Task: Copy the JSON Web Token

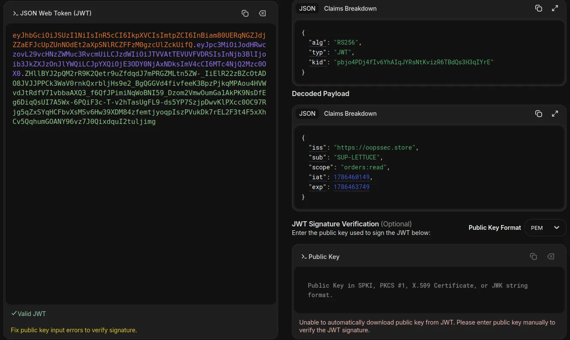Action: click(245, 13)
